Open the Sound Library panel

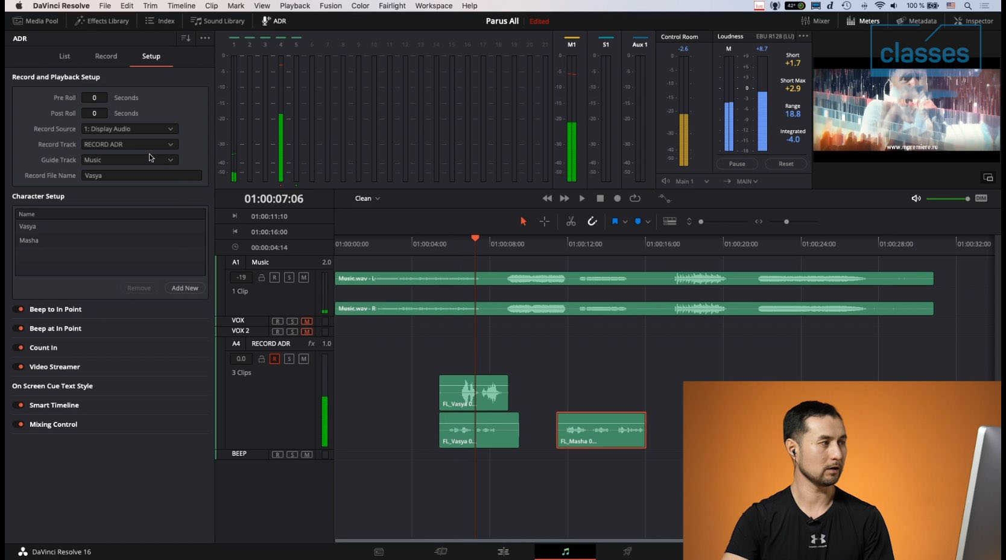coord(218,20)
